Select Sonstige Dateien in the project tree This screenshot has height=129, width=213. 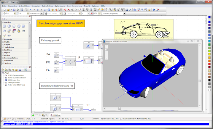click(14, 83)
